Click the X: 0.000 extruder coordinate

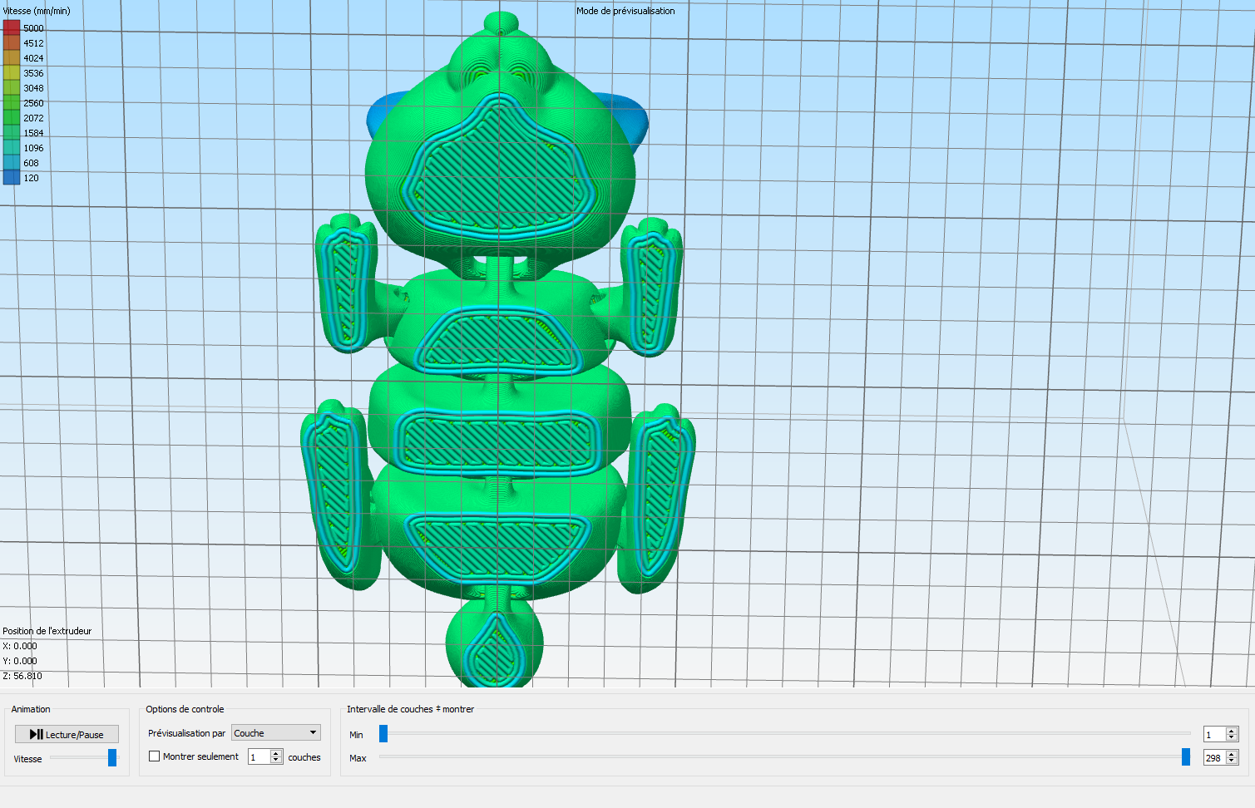point(20,646)
